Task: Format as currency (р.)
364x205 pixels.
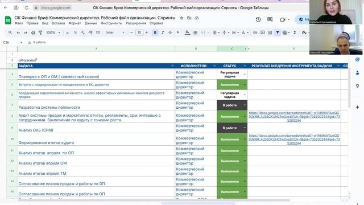Action: 68,33
